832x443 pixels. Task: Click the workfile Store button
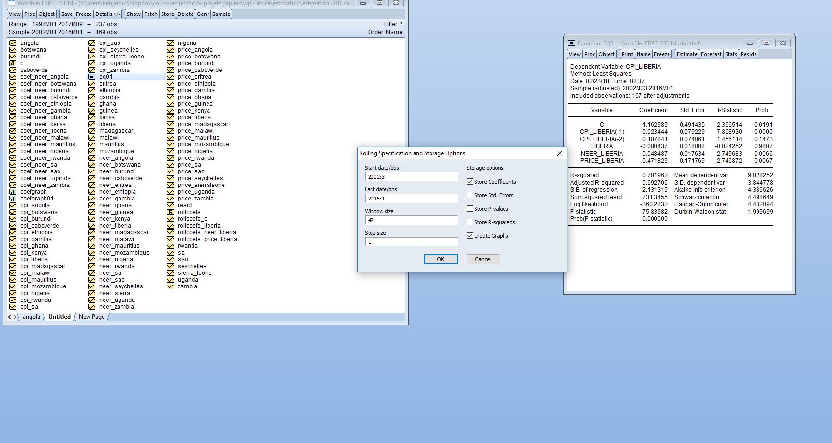[x=167, y=14]
